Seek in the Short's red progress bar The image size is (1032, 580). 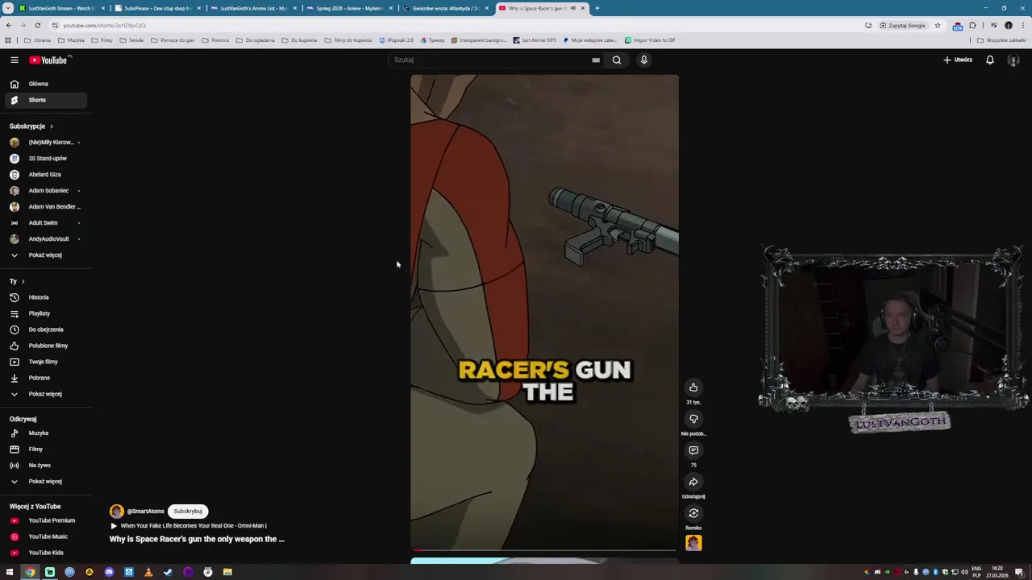[544, 550]
